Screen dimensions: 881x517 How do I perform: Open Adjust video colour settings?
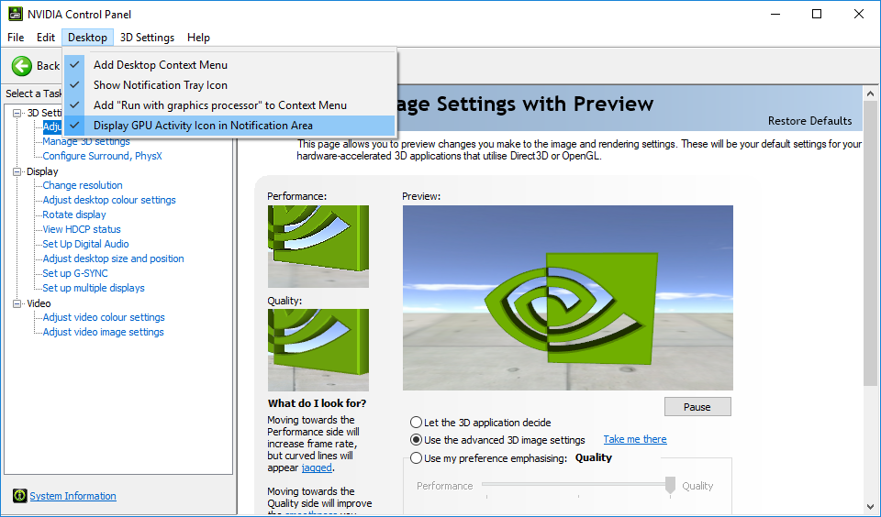104,317
